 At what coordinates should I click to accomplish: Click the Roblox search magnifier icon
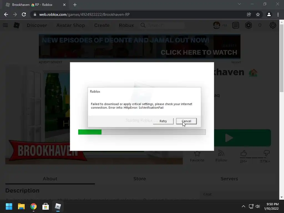[143, 25]
